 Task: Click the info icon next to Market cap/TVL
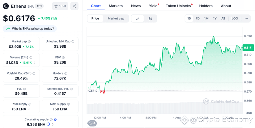click(71, 89)
